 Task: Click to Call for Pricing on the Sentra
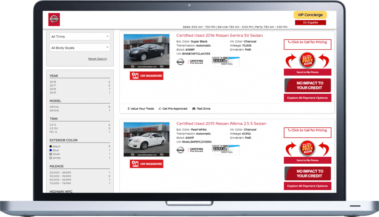[308, 44]
